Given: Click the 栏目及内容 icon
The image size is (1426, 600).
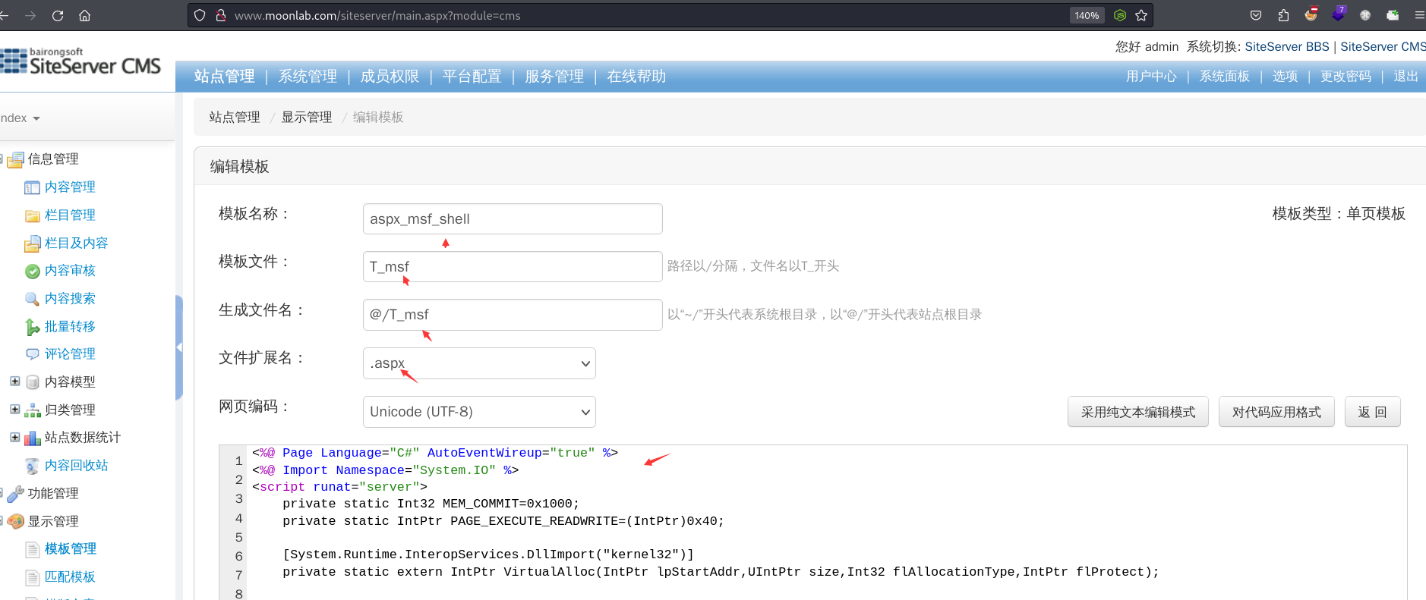Looking at the screenshot, I should pos(32,243).
